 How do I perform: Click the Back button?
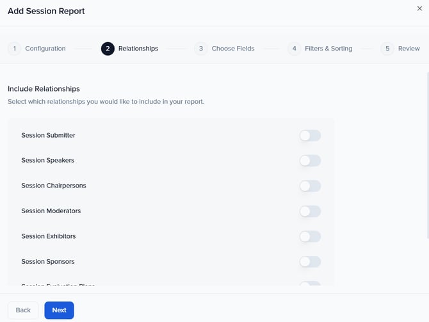tap(23, 310)
